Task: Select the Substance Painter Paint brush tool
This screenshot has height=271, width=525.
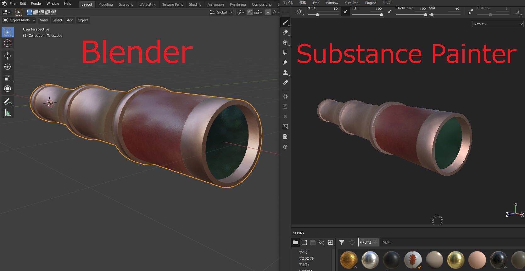Action: 285,22
